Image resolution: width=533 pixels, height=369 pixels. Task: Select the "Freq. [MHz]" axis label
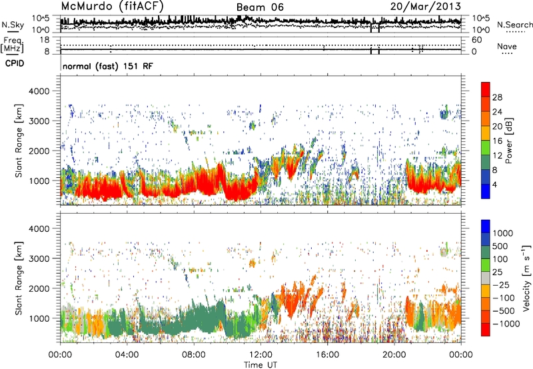point(12,45)
